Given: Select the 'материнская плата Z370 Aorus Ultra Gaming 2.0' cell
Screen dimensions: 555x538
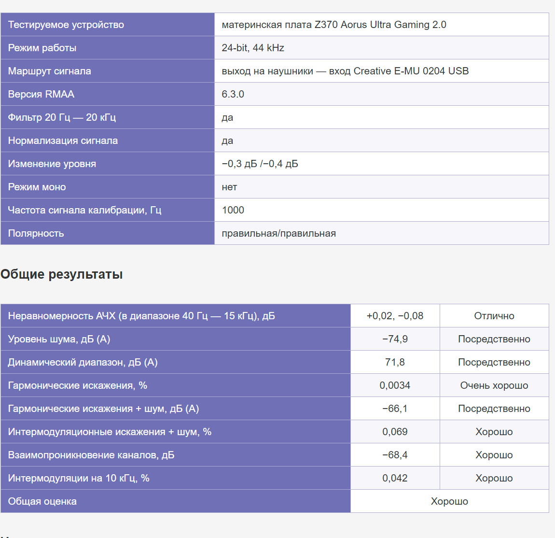Looking at the screenshot, I should [x=382, y=25].
